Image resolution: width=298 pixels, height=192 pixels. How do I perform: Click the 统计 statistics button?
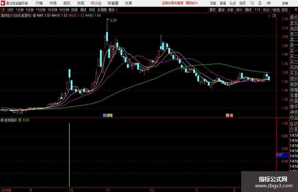click(x=239, y=10)
